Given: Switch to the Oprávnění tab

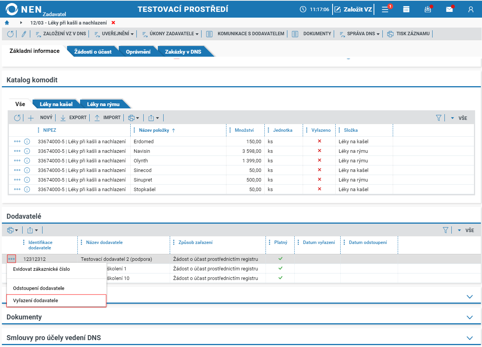Looking at the screenshot, I should (x=138, y=51).
